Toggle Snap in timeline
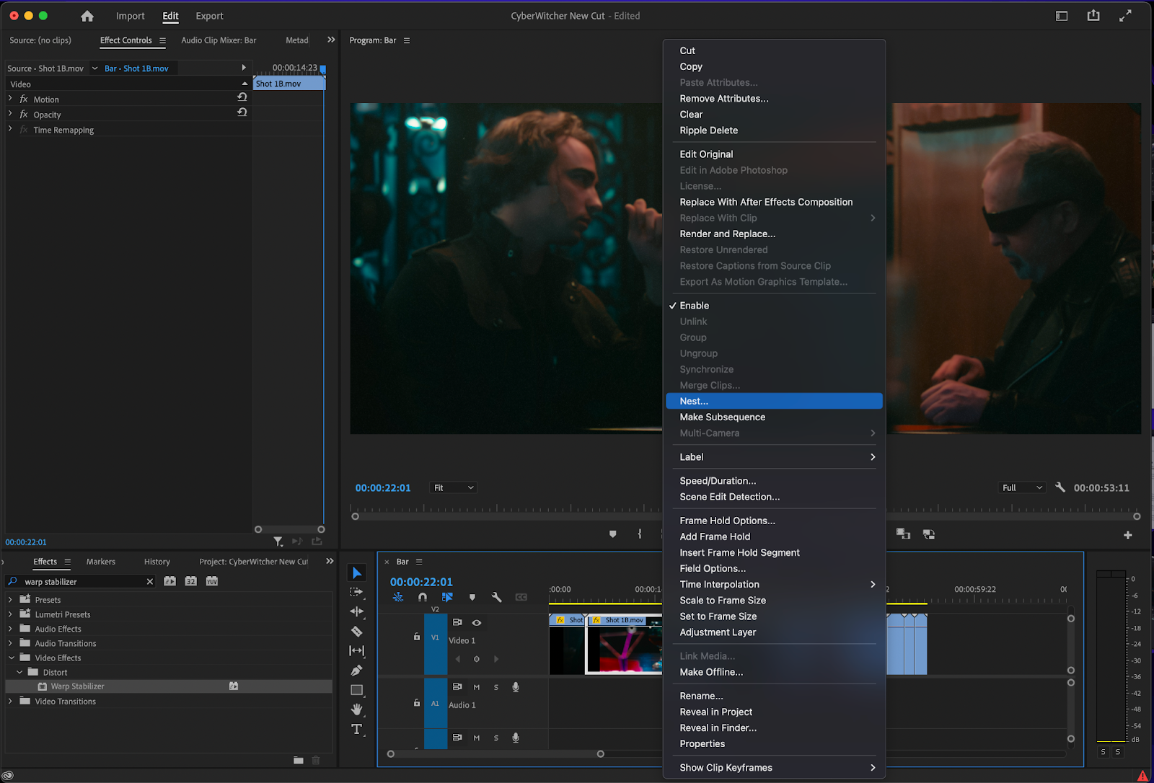This screenshot has width=1154, height=783. pos(423,597)
